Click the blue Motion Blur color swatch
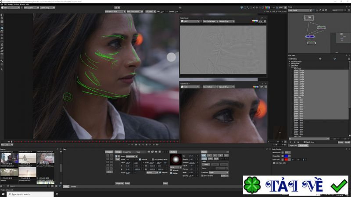Image resolution: width=351 pixels, height=197 pixels. click(x=287, y=156)
